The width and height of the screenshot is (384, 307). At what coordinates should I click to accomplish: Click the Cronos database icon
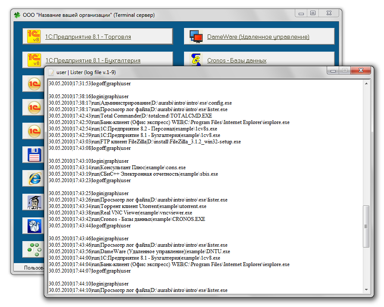pos(196,60)
